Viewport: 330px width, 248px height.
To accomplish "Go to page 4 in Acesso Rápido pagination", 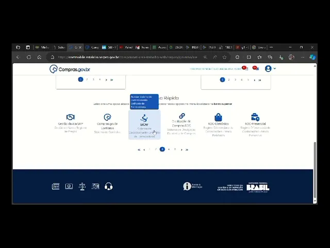I will 169,149.
